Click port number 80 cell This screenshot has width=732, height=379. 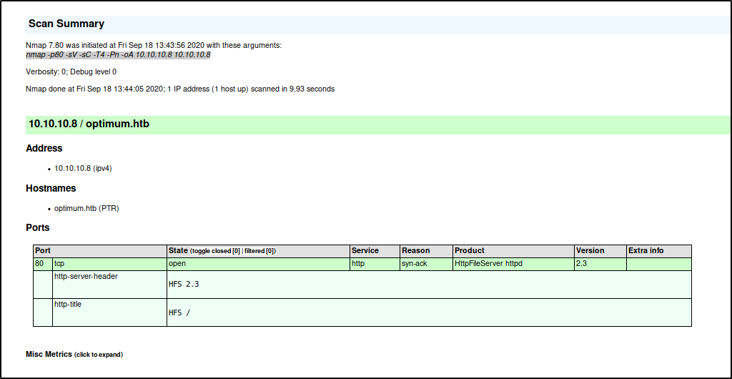click(x=43, y=264)
